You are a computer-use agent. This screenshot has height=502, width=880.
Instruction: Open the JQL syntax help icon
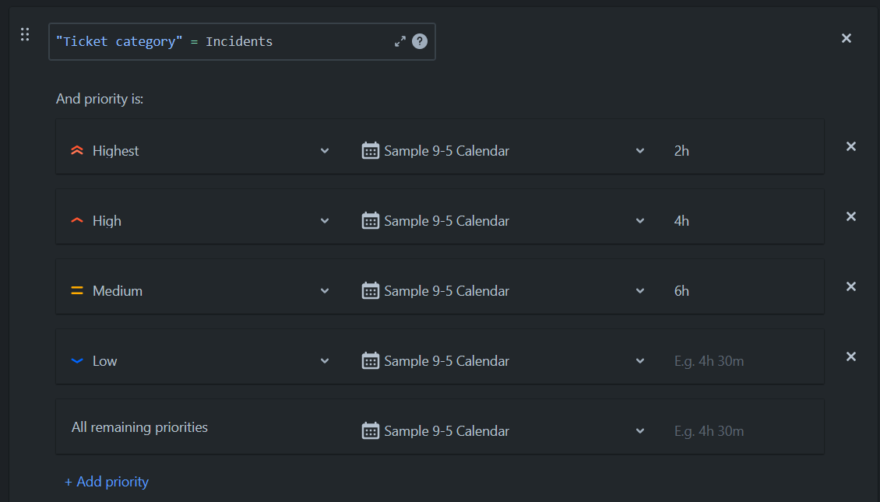tap(420, 41)
